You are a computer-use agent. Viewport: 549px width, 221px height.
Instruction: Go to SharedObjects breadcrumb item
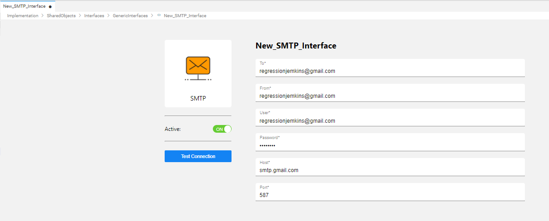coord(61,16)
